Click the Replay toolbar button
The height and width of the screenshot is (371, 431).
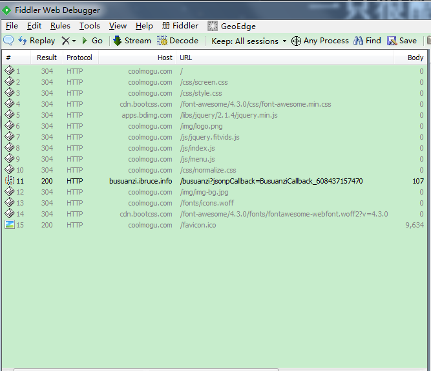pyautogui.click(x=37, y=41)
